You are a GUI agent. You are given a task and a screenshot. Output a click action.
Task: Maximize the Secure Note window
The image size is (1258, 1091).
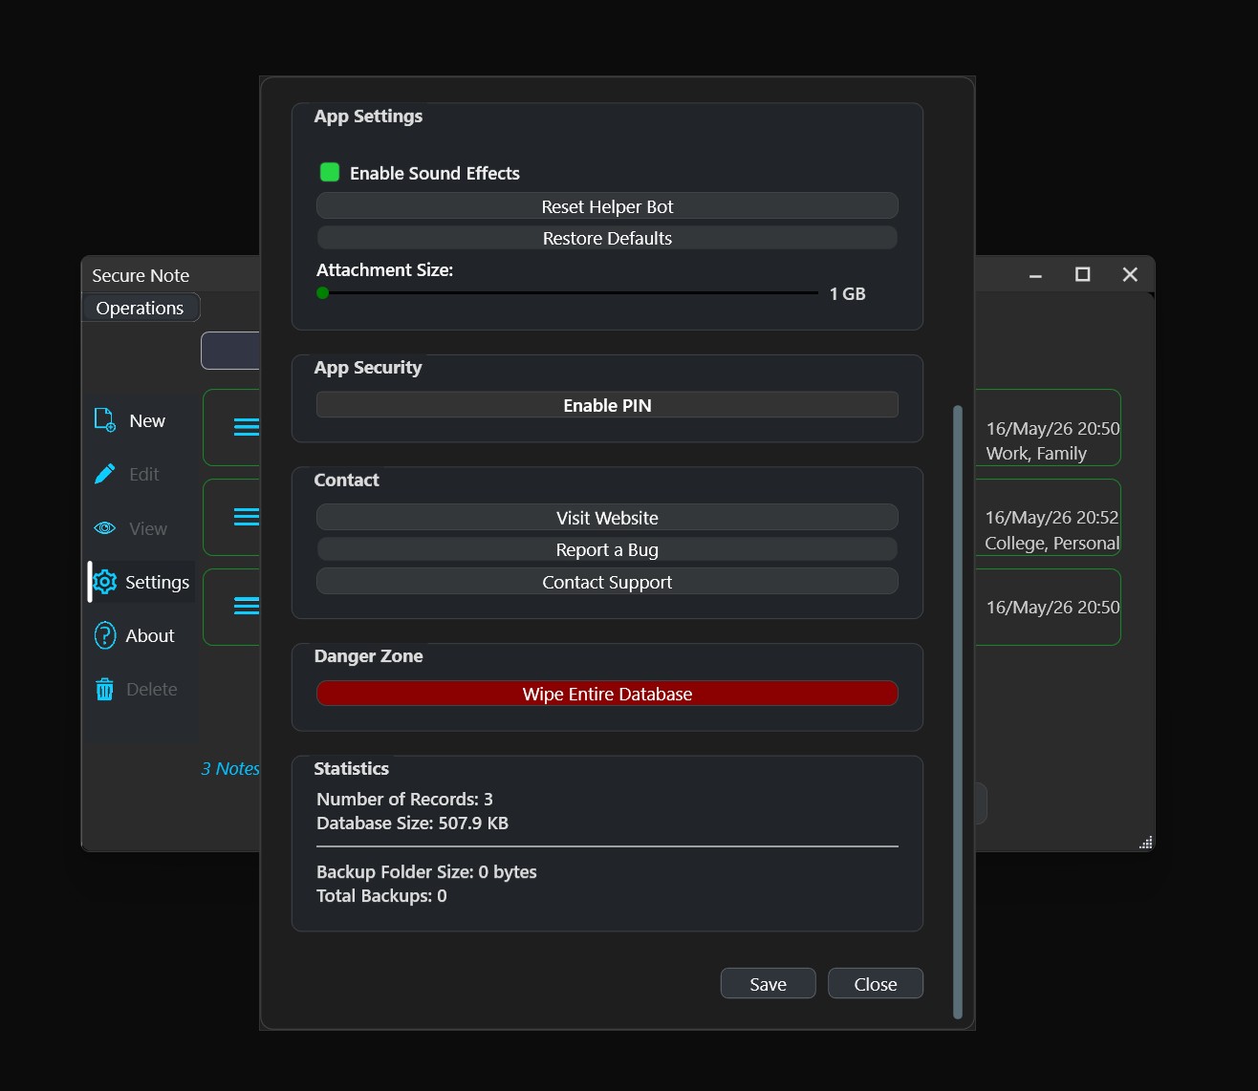click(1082, 275)
